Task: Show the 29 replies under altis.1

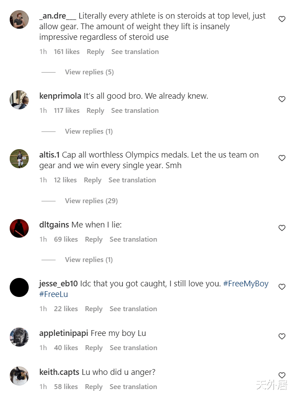Action: tap(91, 201)
